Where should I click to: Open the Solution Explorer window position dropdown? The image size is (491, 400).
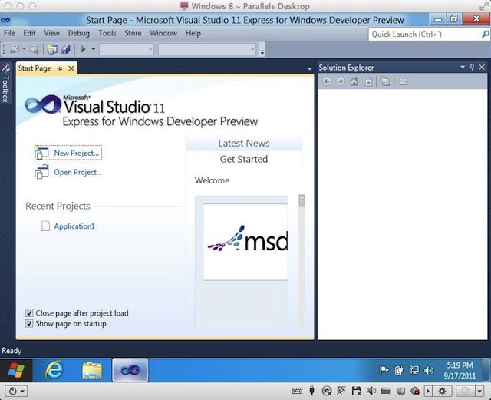[461, 68]
